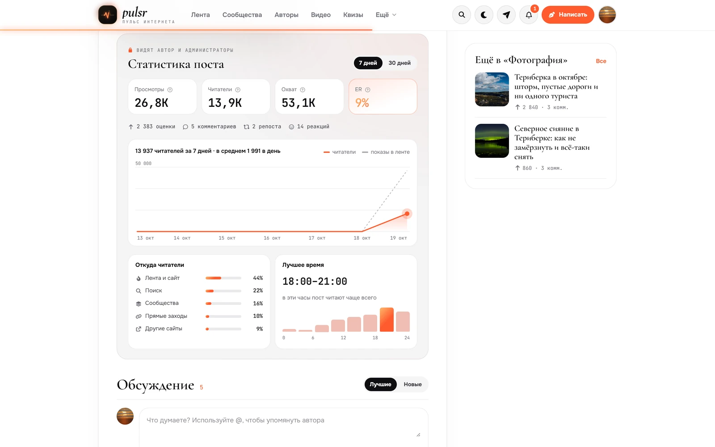Click help icon next to Читатели
Screen dimensions: 715x447
238,90
